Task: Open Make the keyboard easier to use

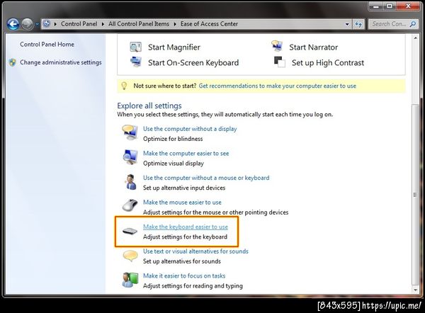Action: coord(186,227)
